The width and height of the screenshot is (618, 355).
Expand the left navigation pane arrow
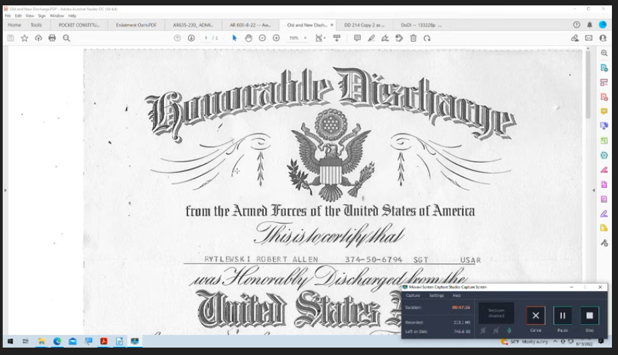pos(5,190)
